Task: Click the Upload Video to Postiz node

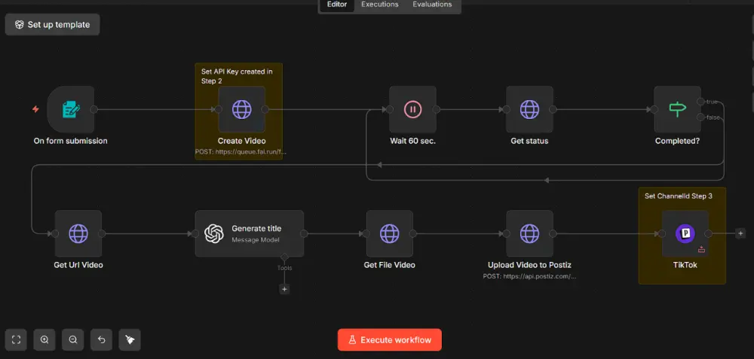Action: click(x=529, y=233)
